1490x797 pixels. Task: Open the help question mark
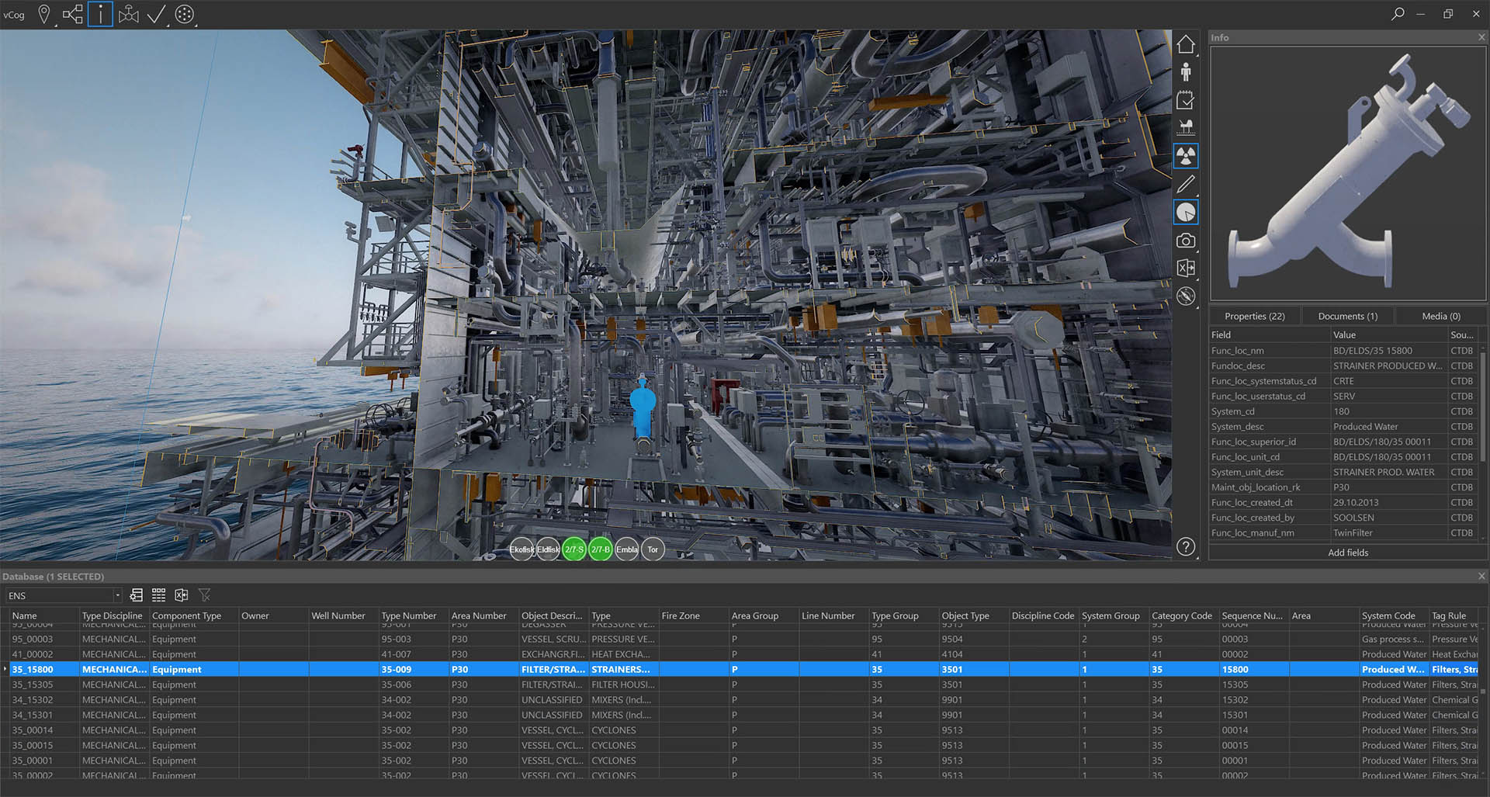1186,546
